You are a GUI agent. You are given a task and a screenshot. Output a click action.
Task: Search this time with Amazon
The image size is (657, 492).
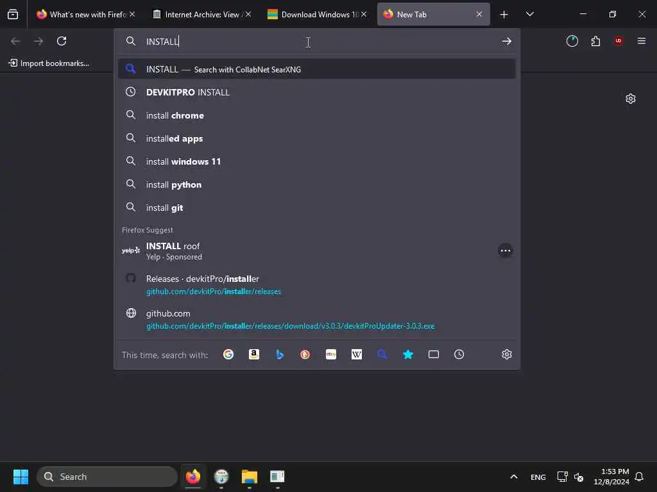254,354
